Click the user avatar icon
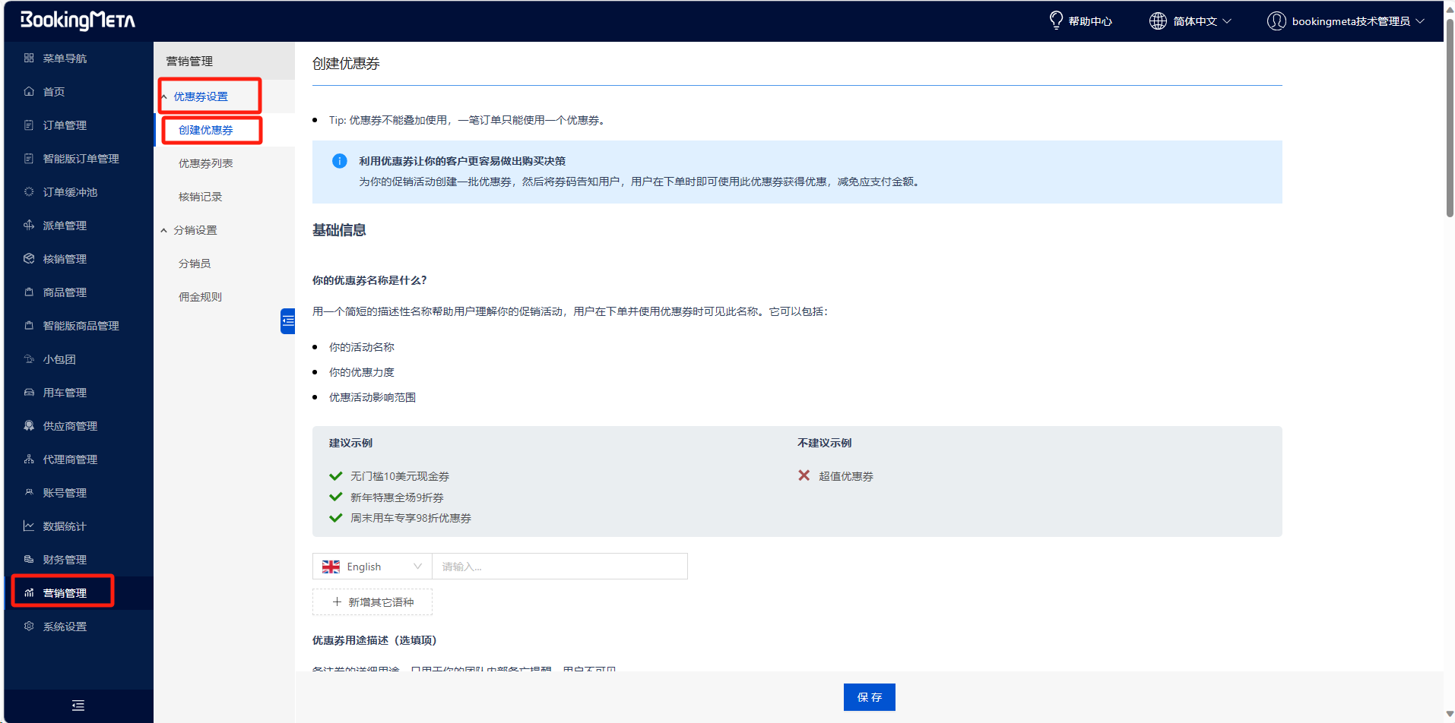Image resolution: width=1455 pixels, height=723 pixels. click(x=1276, y=21)
